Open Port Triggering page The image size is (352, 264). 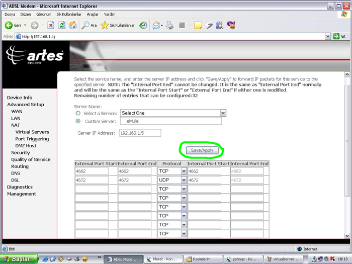tap(32, 139)
